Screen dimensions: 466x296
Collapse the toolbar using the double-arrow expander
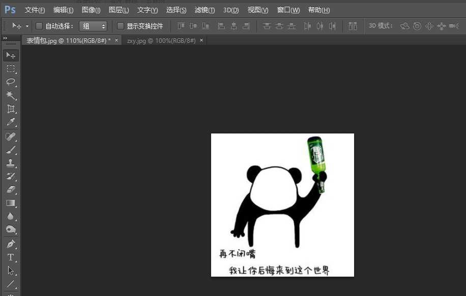click(x=5, y=38)
